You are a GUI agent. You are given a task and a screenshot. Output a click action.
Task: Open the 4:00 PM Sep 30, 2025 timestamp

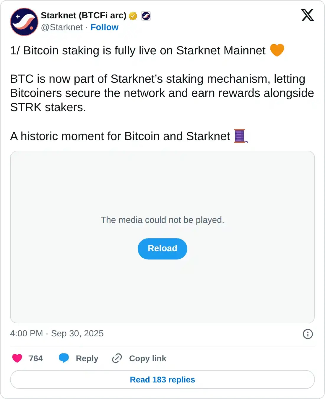pyautogui.click(x=57, y=333)
